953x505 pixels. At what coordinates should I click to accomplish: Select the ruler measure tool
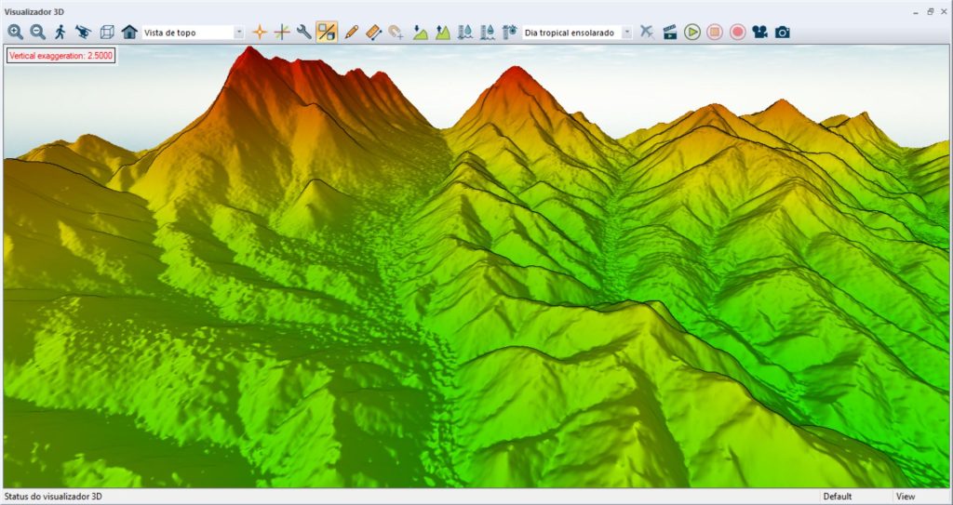tap(373, 32)
